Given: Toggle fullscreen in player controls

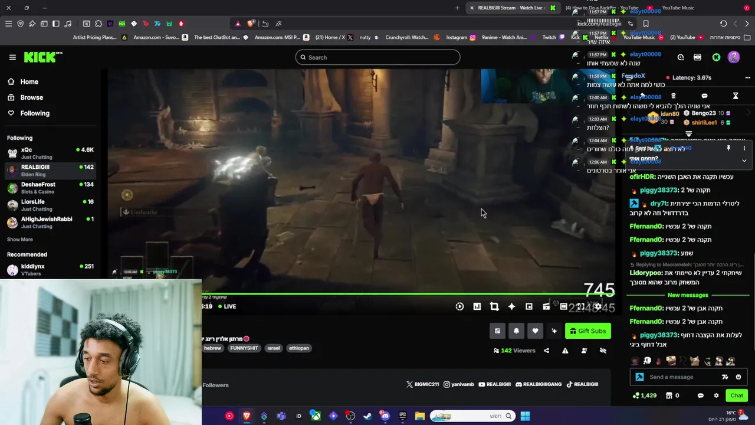Looking at the screenshot, I should [x=580, y=306].
